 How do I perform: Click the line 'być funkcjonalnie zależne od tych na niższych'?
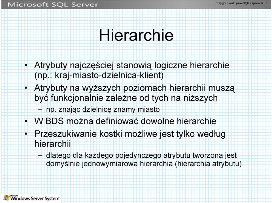pyautogui.click(x=126, y=98)
